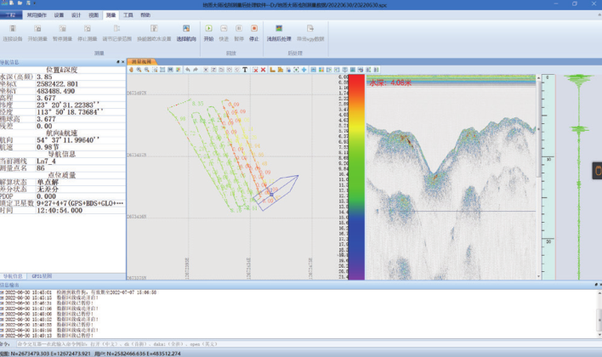
Task: Open 浅剖后处理 post-processing tool
Action: click(x=279, y=33)
